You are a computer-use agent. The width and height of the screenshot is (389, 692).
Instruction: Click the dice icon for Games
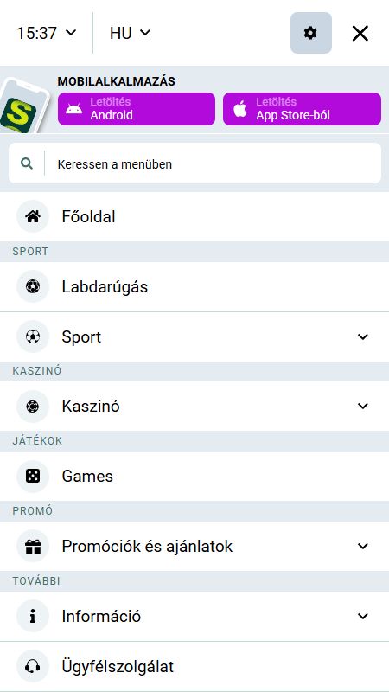click(x=33, y=477)
